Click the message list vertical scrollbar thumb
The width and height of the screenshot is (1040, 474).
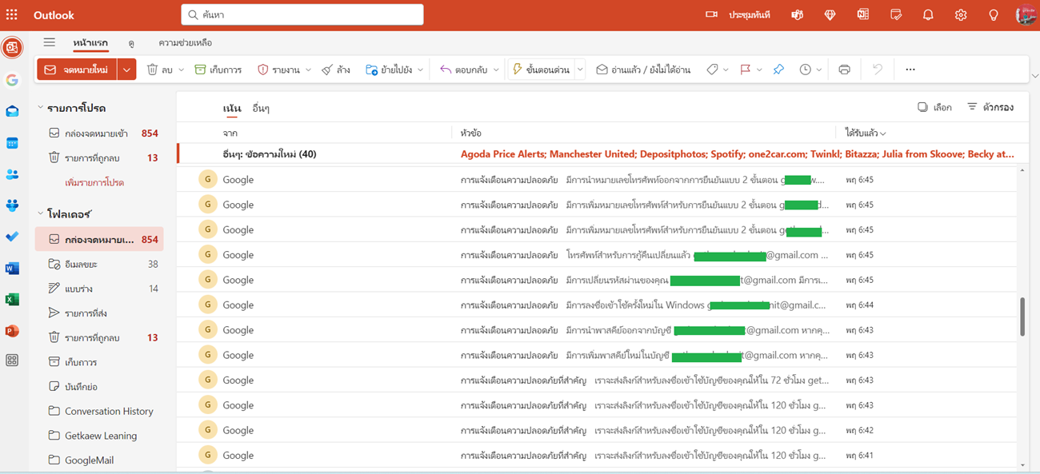point(1022,317)
